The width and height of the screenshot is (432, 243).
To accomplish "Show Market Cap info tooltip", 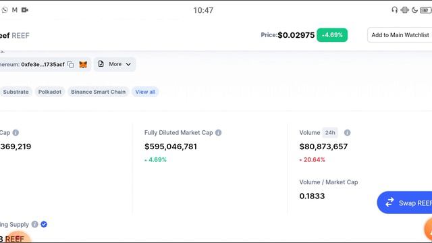I will (16, 132).
